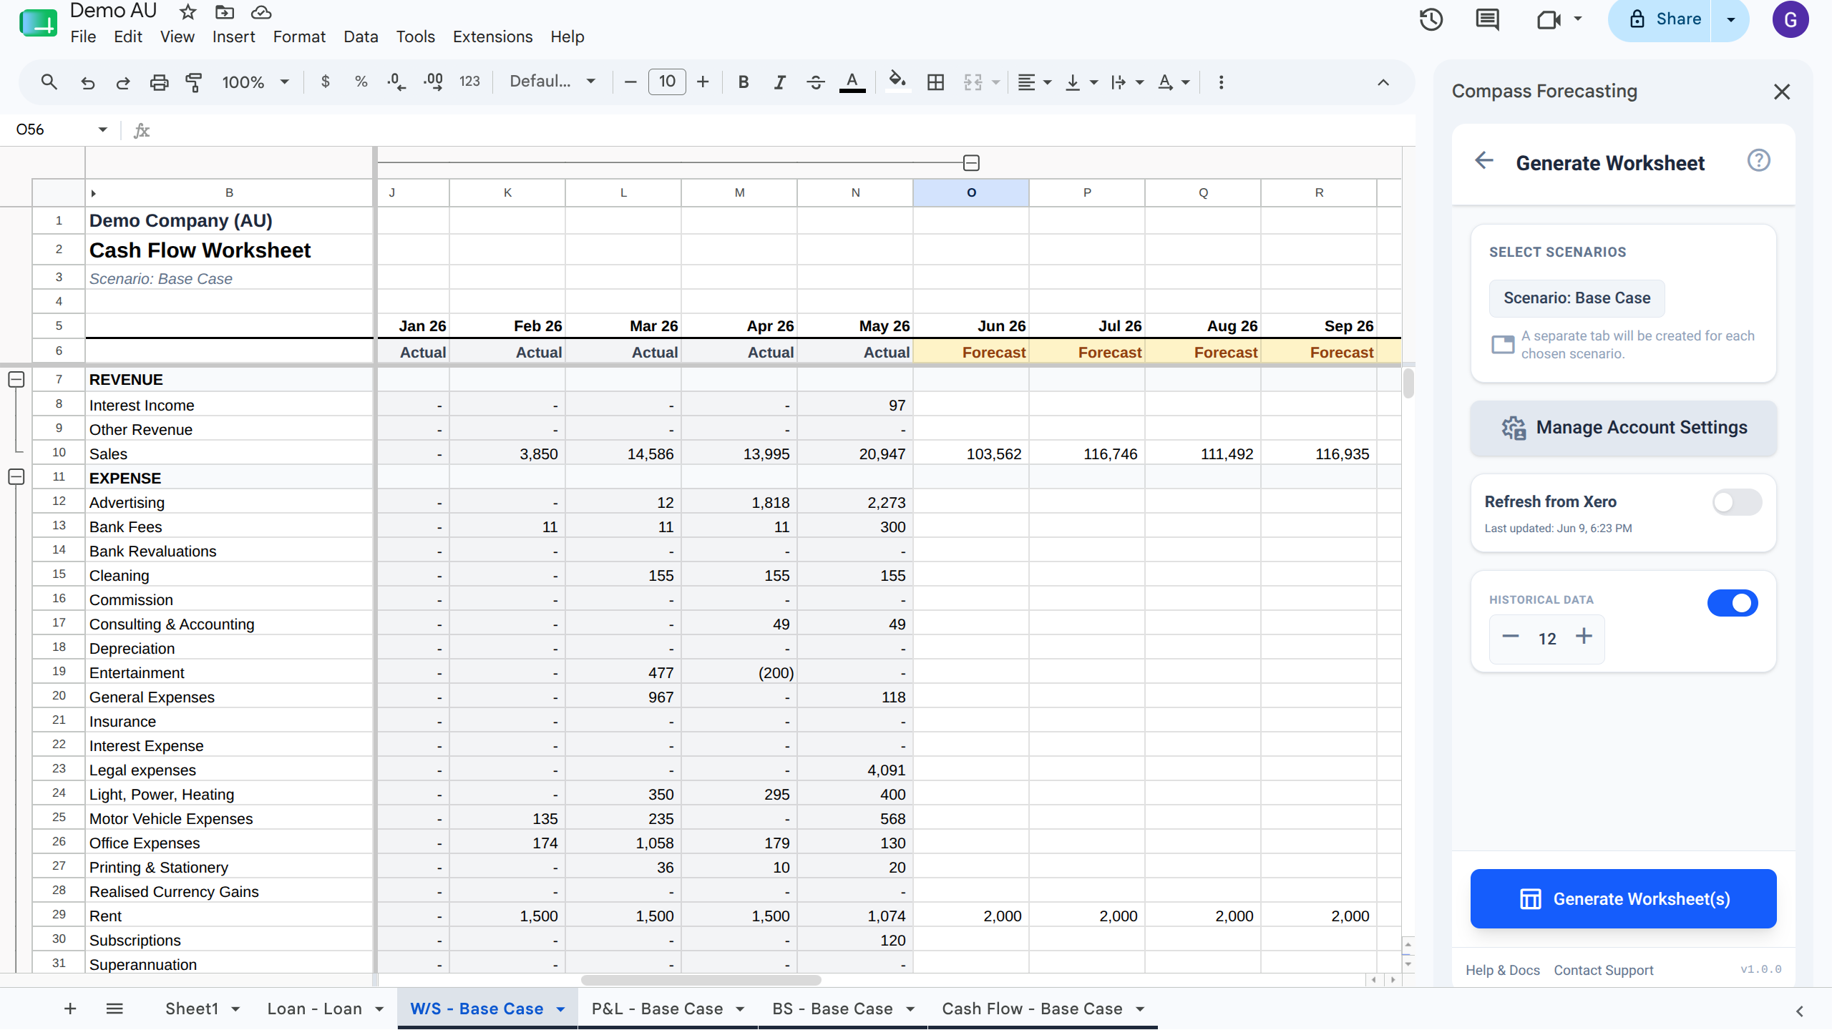The width and height of the screenshot is (1832, 1030).
Task: Open the Insert menu
Action: coord(233,36)
